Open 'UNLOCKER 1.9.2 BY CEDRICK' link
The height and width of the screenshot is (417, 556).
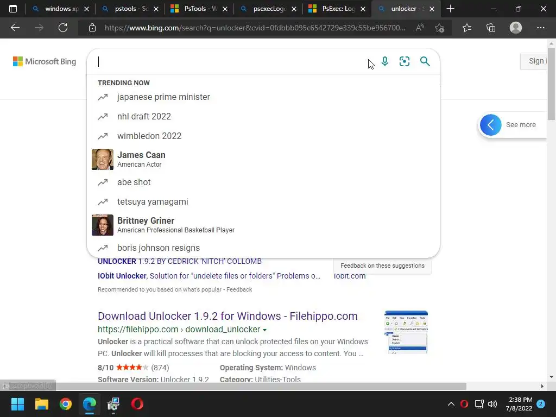pyautogui.click(x=179, y=261)
